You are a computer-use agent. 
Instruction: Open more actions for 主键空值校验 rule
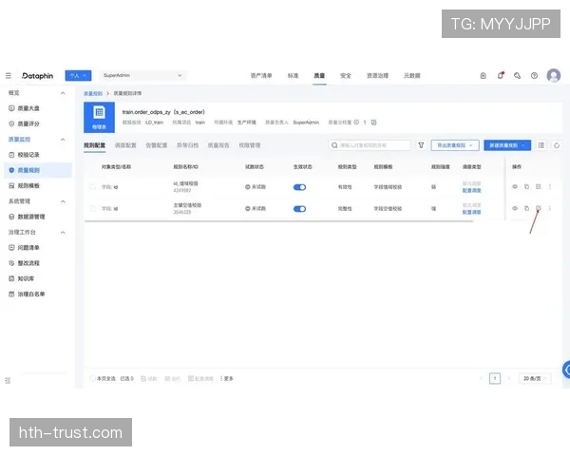point(550,208)
